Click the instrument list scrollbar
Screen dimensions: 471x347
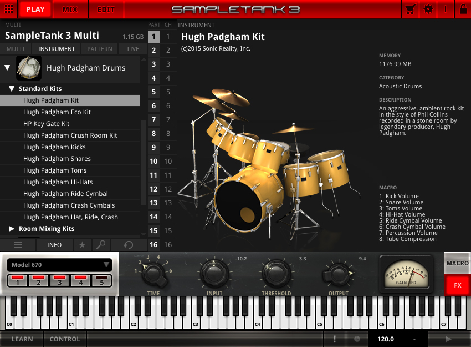coord(144,163)
